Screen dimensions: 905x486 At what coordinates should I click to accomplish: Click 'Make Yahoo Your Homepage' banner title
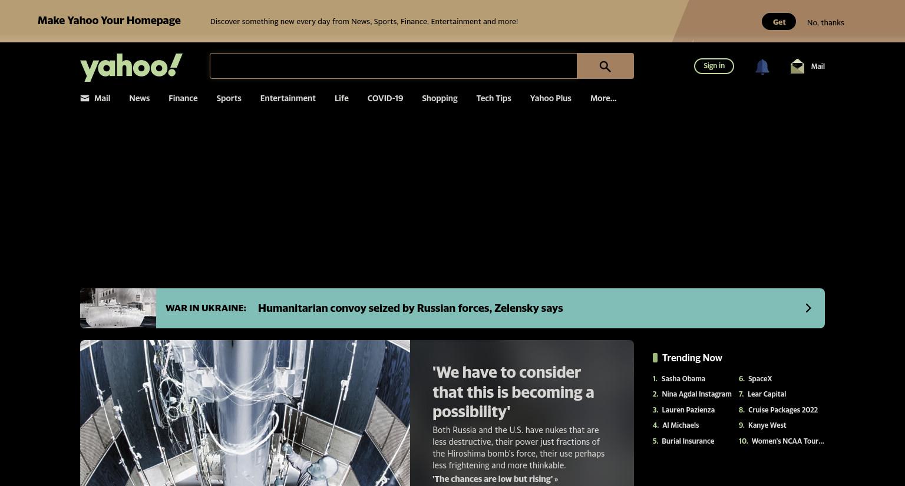pyautogui.click(x=109, y=21)
